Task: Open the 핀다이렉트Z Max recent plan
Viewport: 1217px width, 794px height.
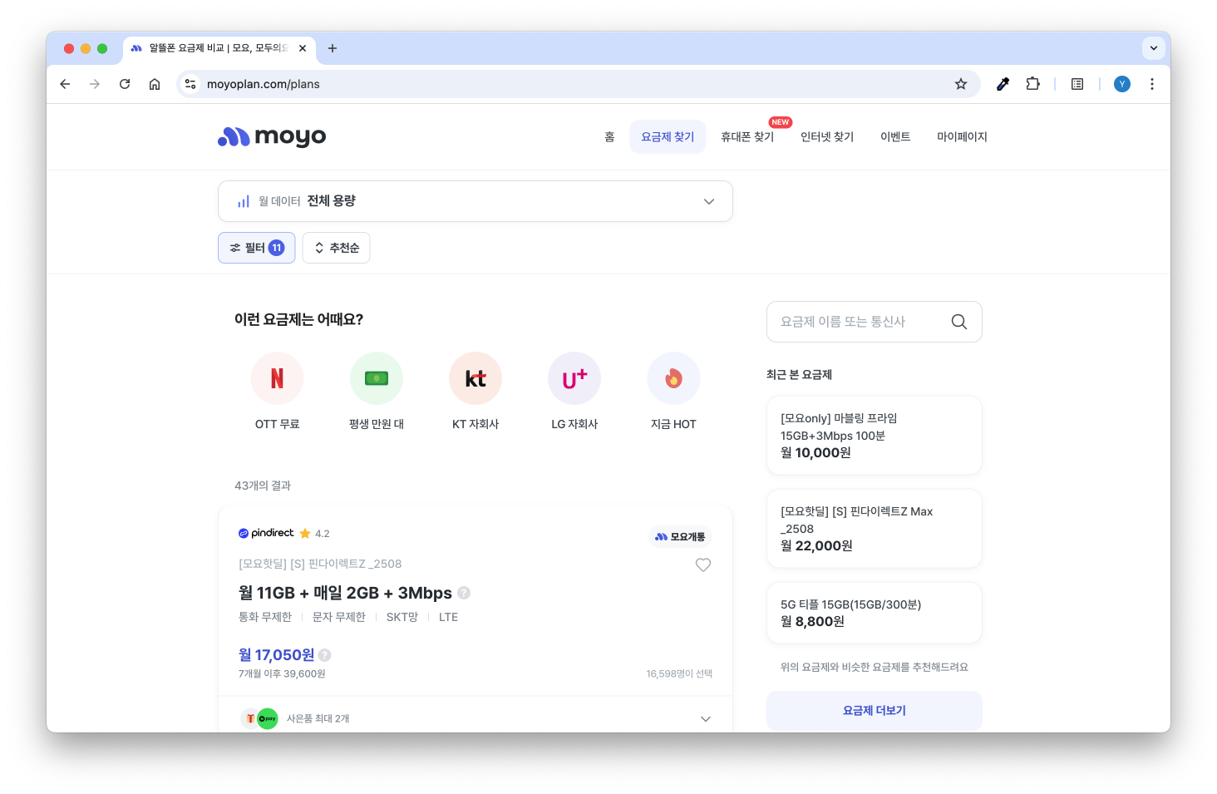Action: [x=875, y=529]
